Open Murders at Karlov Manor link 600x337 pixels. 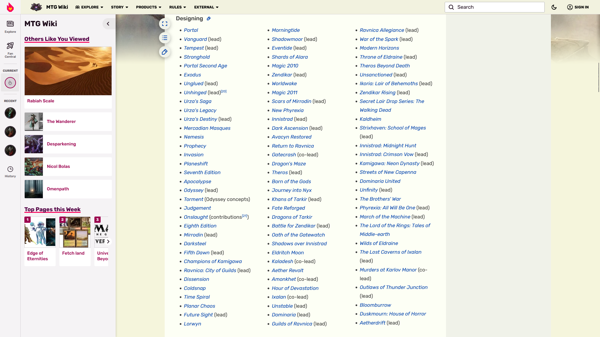pyautogui.click(x=388, y=270)
